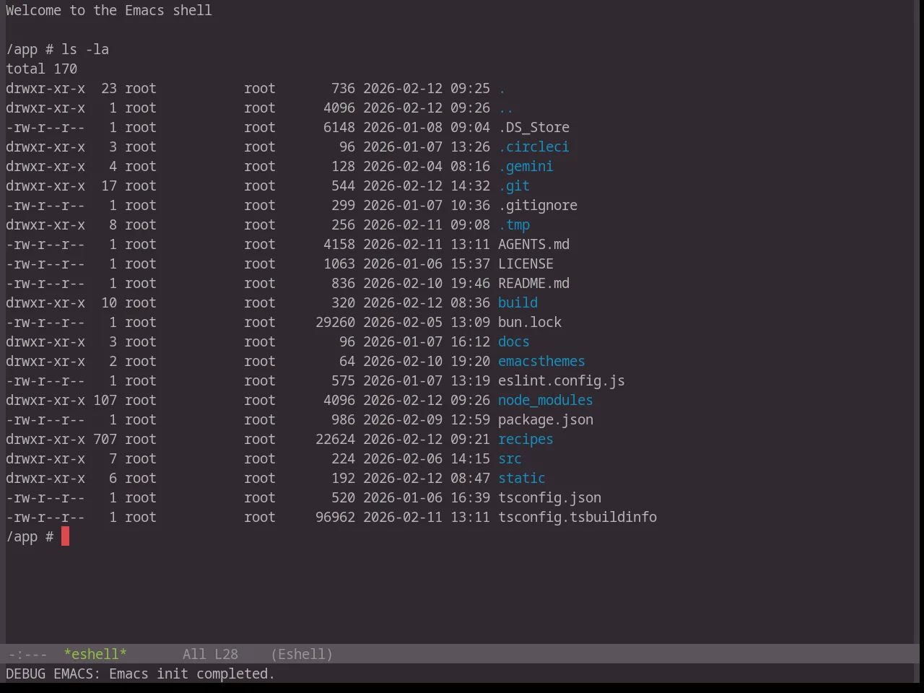Click the LICENSE file name
The image size is (924, 693).
[526, 263]
